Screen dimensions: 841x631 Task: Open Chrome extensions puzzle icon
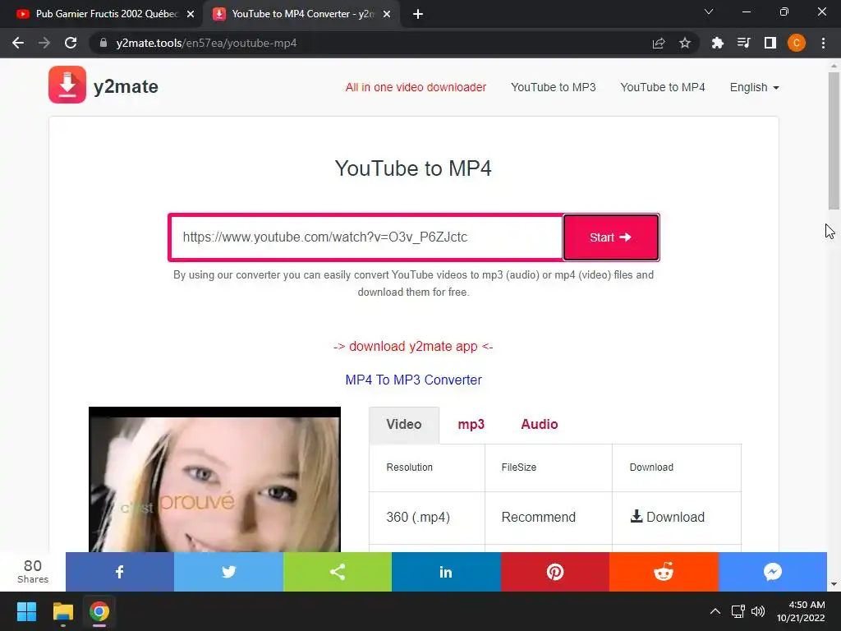[717, 43]
